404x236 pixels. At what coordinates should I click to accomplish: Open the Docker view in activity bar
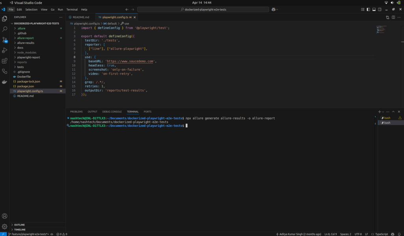coord(5,82)
